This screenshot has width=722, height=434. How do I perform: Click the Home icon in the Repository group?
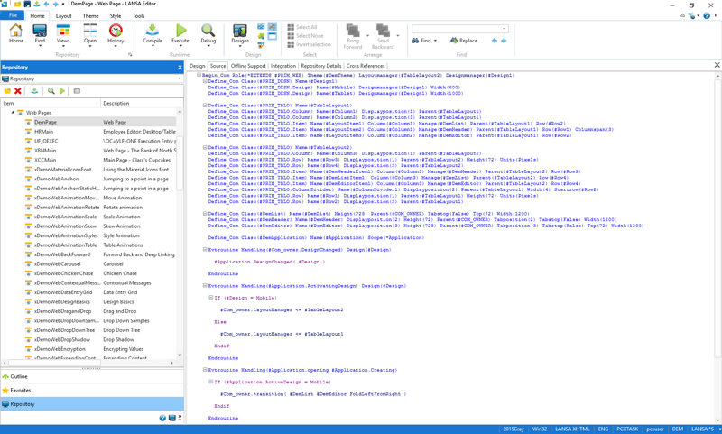16,32
